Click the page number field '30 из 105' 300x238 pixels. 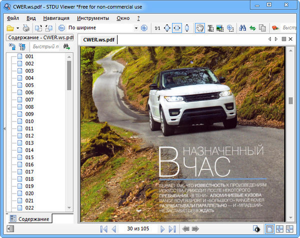pyautogui.click(x=138, y=229)
